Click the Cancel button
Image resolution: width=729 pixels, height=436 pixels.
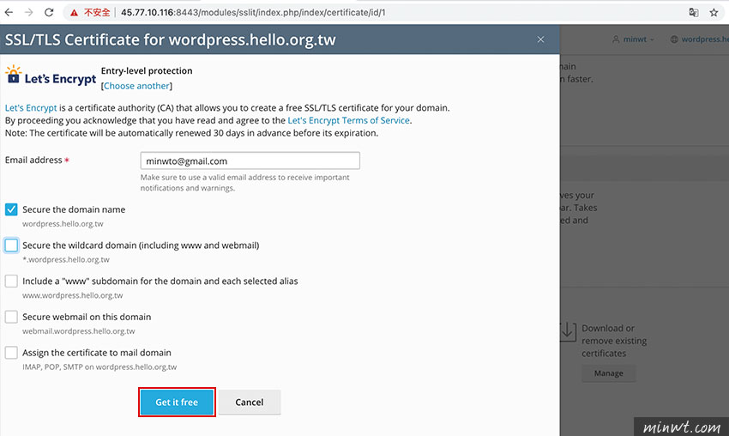[x=250, y=402]
